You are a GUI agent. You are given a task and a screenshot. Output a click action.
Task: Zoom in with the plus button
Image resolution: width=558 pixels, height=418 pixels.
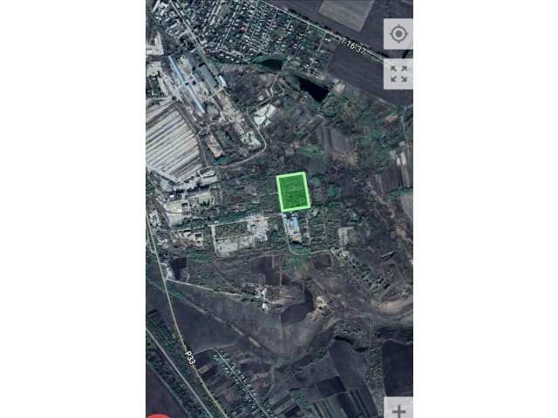[398, 408]
